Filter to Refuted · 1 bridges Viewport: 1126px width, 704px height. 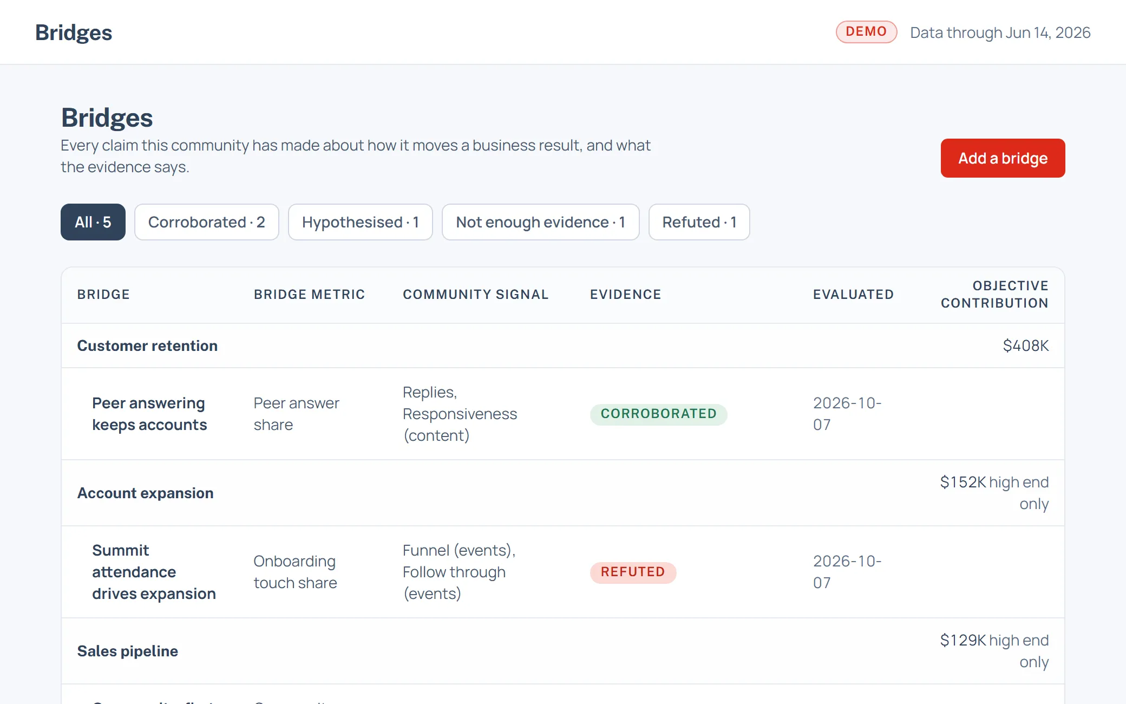click(x=699, y=222)
